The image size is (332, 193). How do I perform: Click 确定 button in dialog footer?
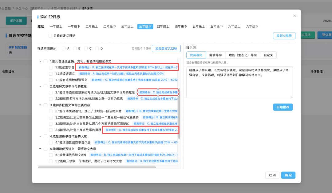coord(288,175)
